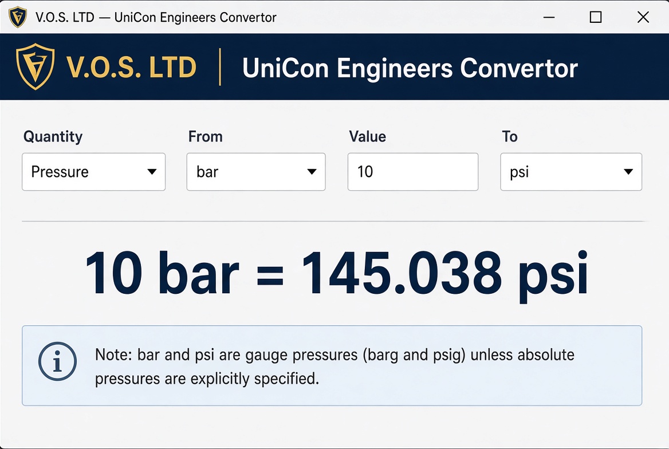The image size is (669, 449).
Task: Click the window title text in title bar
Action: click(x=156, y=18)
